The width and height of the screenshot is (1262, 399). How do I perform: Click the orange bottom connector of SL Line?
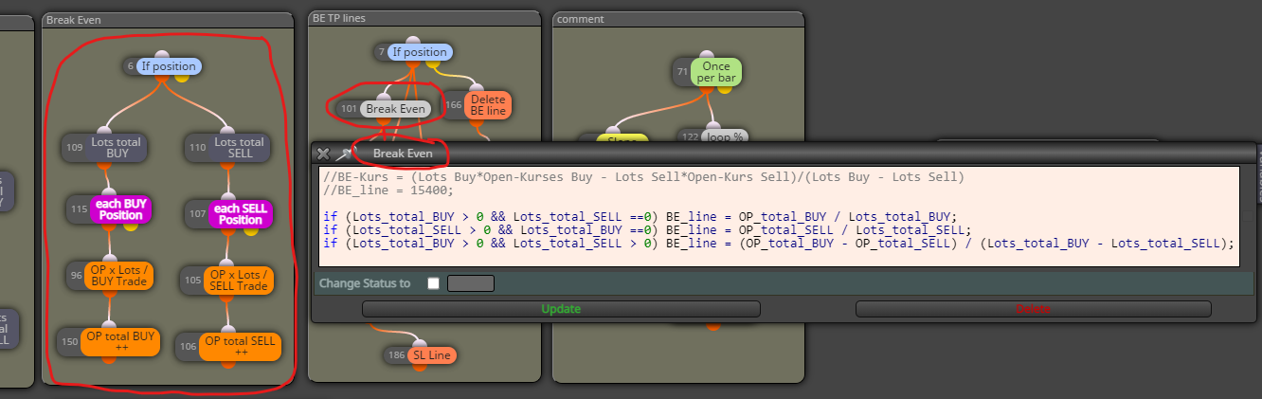[x=421, y=367]
